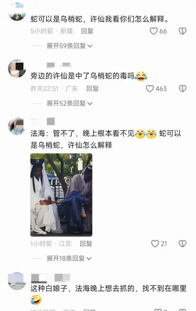Dislike the comment from 新疆

(182, 31)
